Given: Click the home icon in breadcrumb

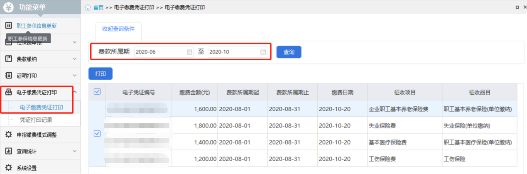Looking at the screenshot, I should pos(88,8).
